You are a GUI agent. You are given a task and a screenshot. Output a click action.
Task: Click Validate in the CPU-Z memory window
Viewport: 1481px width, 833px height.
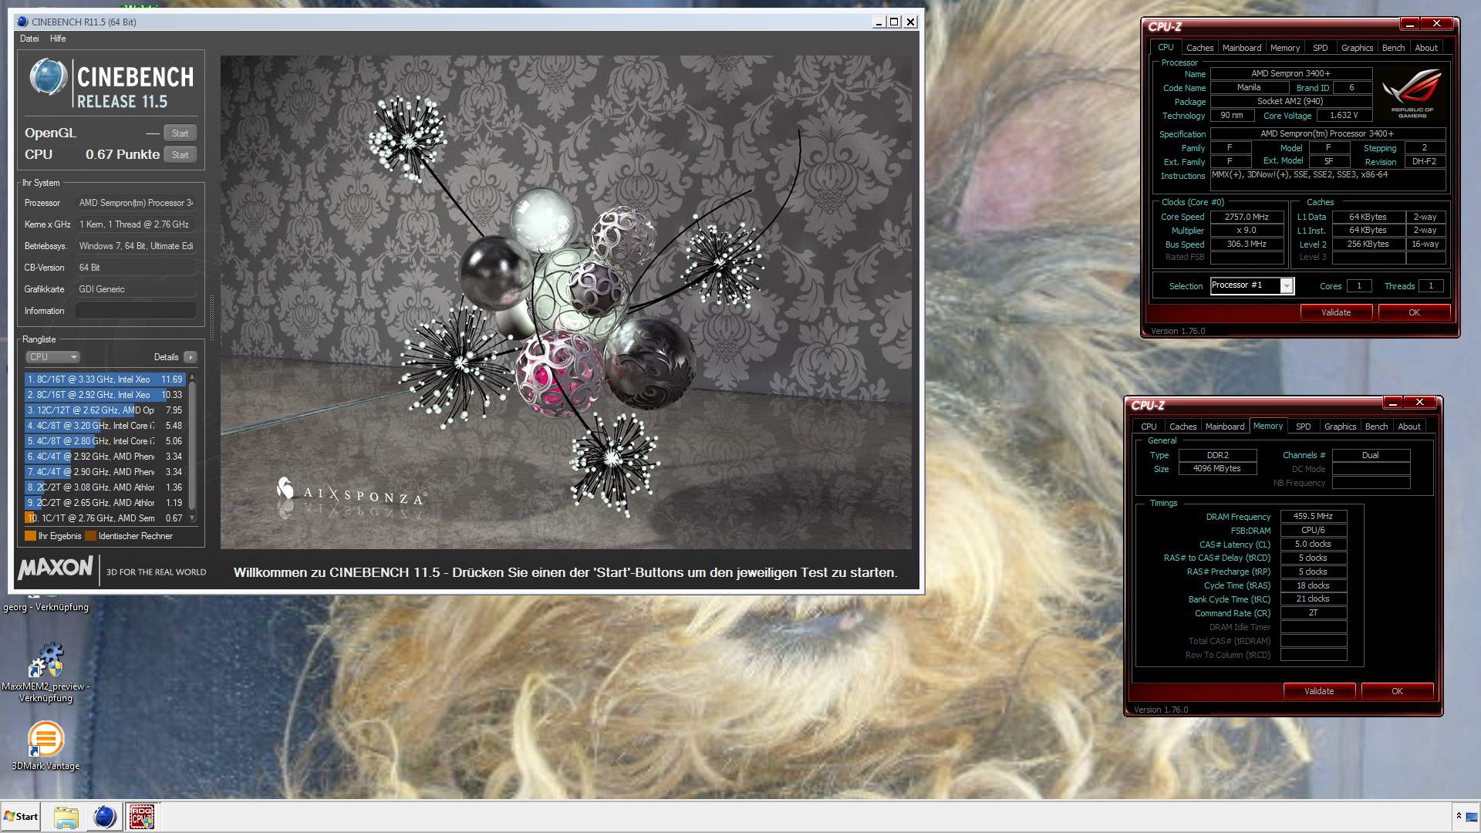tap(1319, 691)
